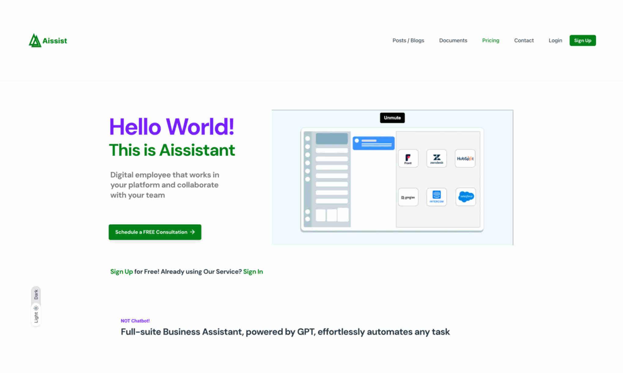Click the Zendesk integration icon

point(436,158)
